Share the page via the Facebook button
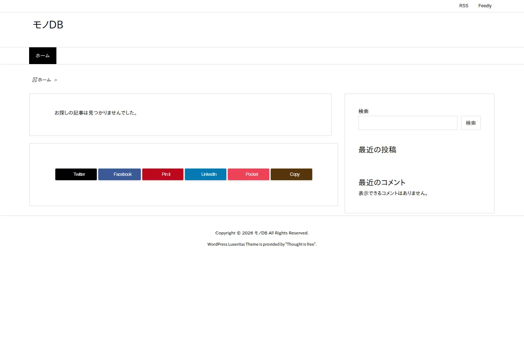The image size is (524, 364). (119, 174)
